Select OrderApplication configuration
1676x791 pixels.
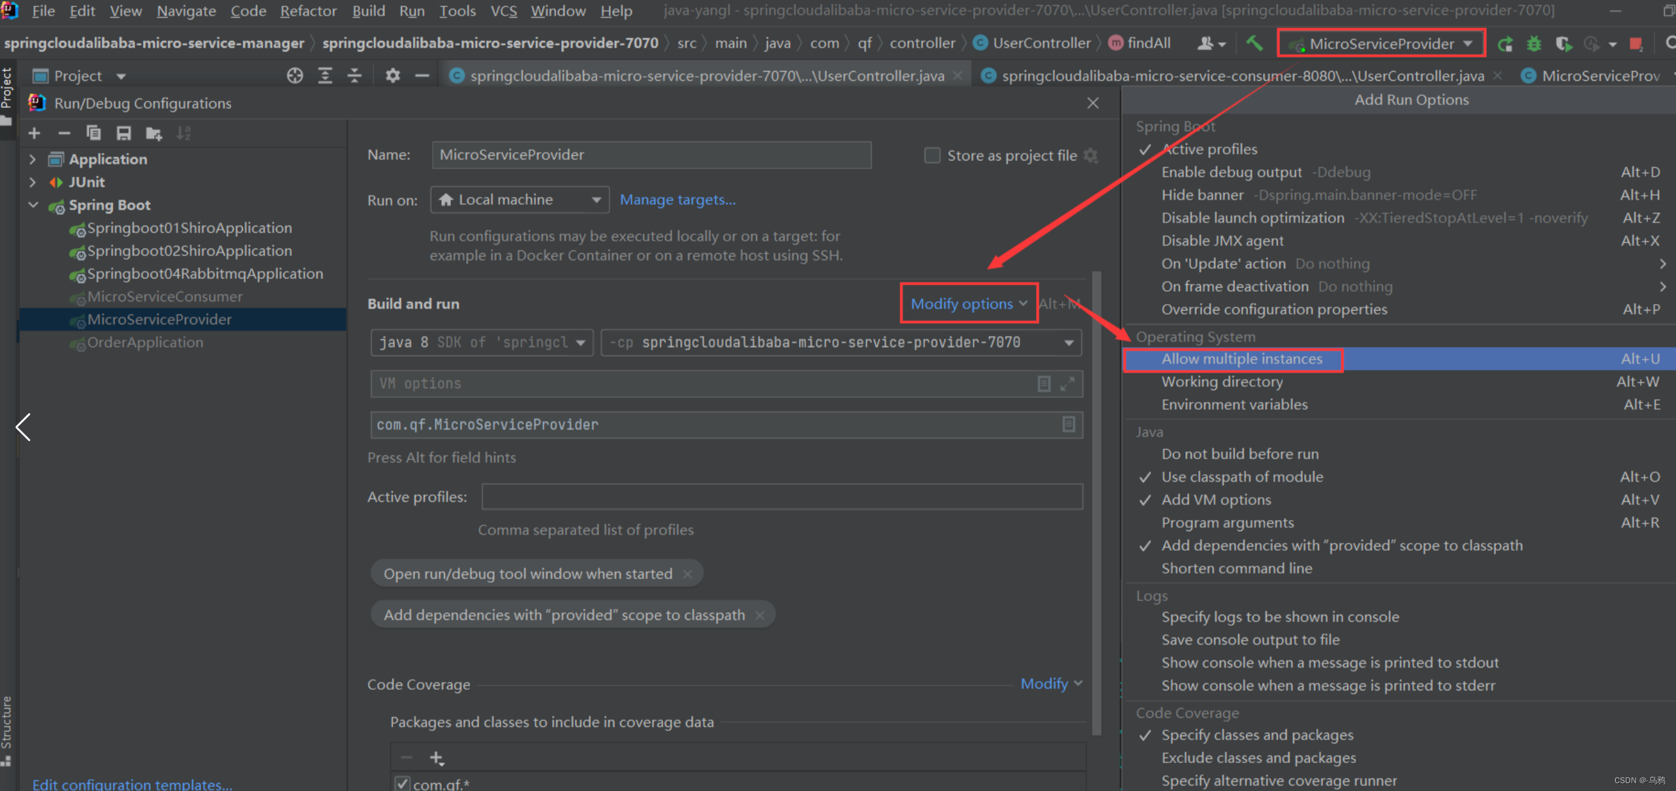(145, 342)
